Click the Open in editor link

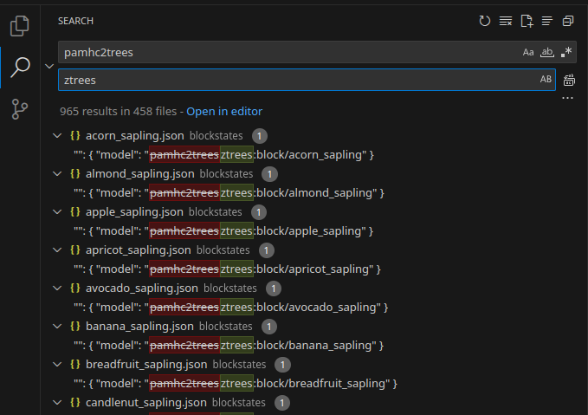pyautogui.click(x=224, y=112)
